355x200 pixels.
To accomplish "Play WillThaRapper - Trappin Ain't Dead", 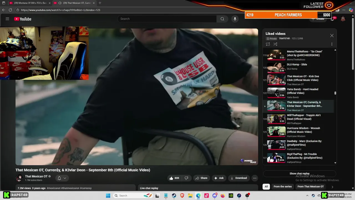I will click(x=298, y=119).
